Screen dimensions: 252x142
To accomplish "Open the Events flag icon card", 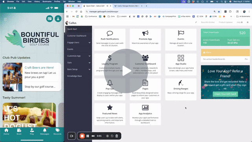I will [x=181, y=39].
